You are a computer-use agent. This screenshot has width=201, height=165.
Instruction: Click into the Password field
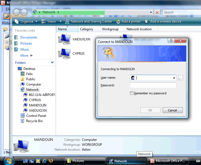[x=153, y=85]
